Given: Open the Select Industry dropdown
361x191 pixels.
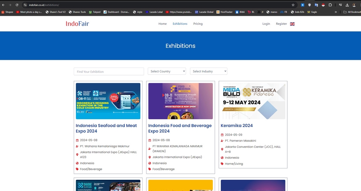Looking at the screenshot, I should pos(209,71).
